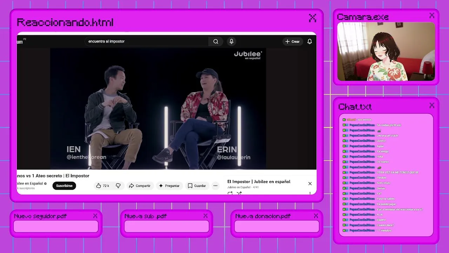
Task: Share the video via Compartir
Action: click(140, 186)
